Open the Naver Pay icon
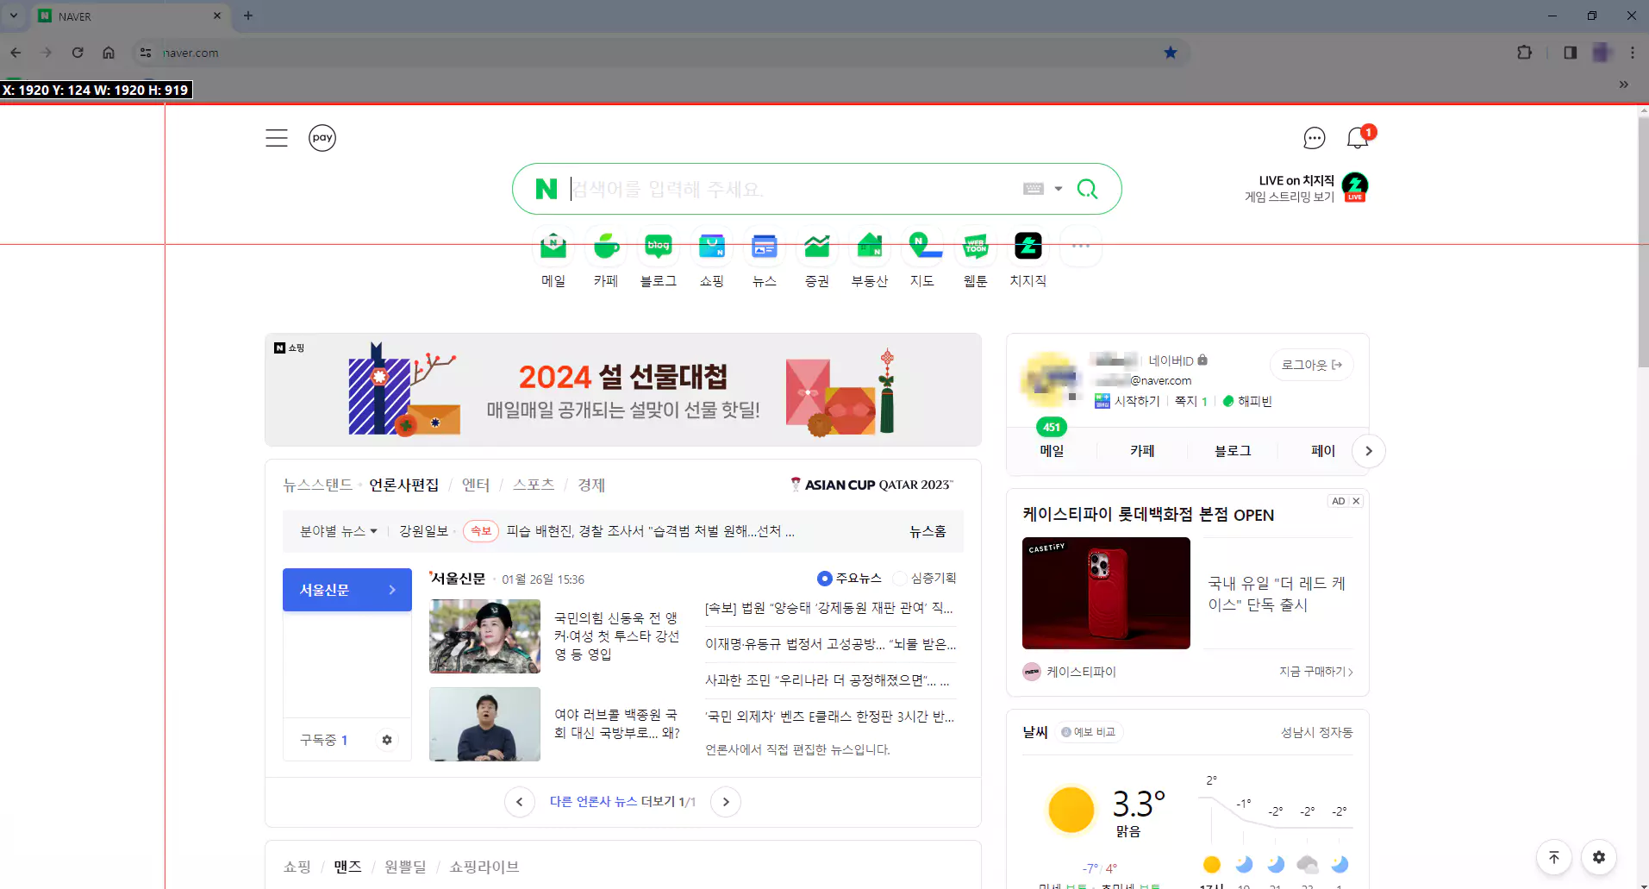This screenshot has width=1649, height=889. tap(322, 138)
